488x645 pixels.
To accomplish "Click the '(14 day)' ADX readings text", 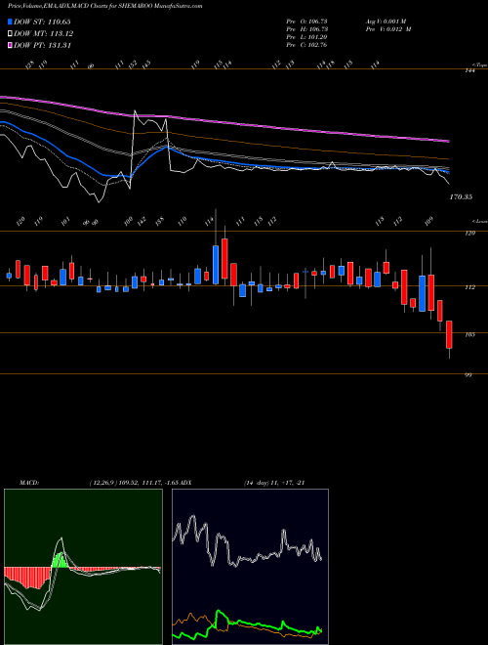I will (x=273, y=483).
